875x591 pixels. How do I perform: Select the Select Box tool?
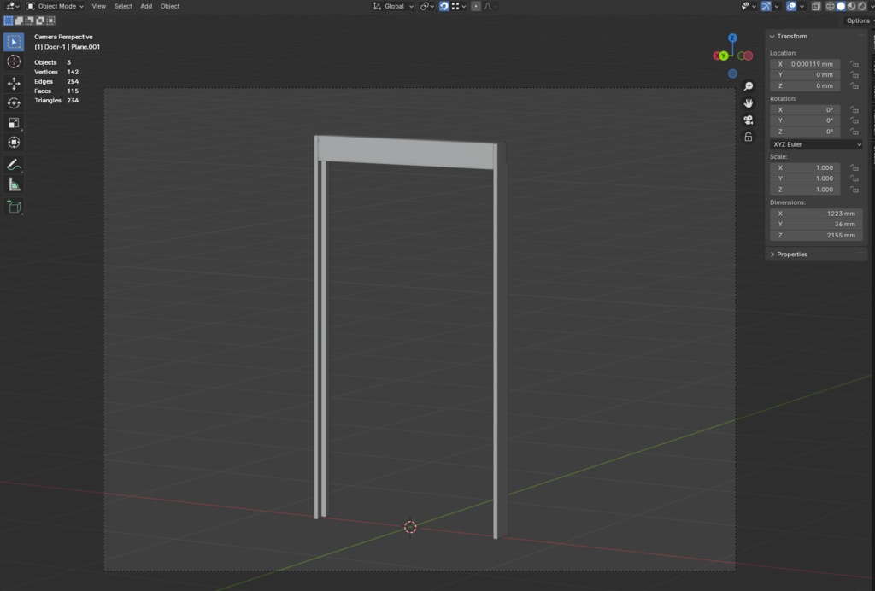point(14,42)
